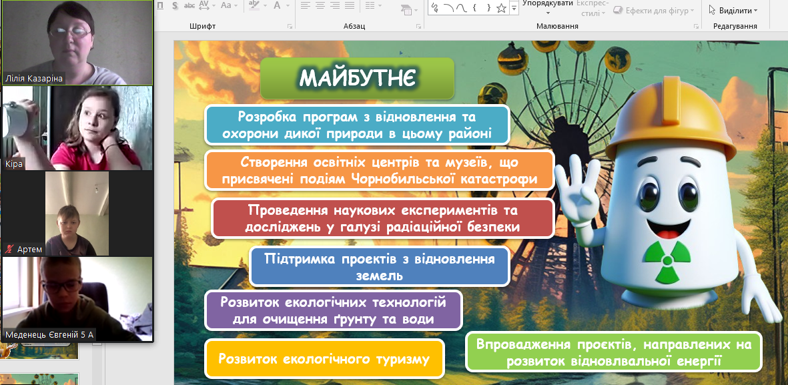The width and height of the screenshot is (788, 385).
Task: Click the AV character spacing icon
Action: [x=204, y=5]
